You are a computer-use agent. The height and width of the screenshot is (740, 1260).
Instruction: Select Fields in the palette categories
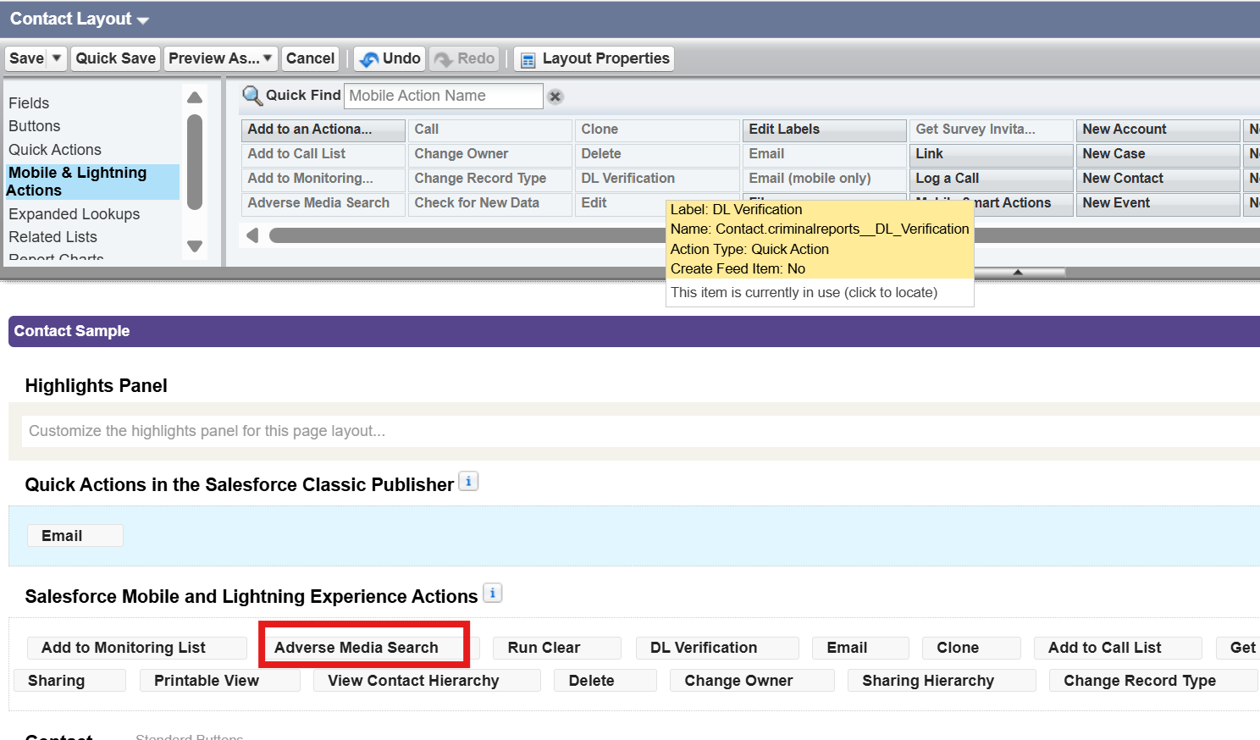[29, 103]
